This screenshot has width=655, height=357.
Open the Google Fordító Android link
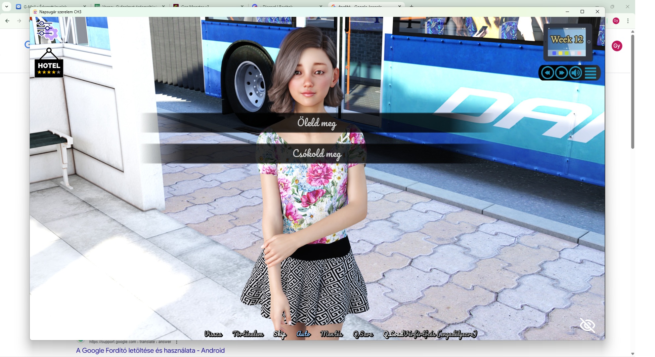[150, 350]
